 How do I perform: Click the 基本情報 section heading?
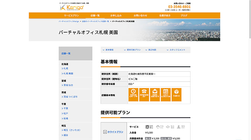pyautogui.click(x=109, y=62)
